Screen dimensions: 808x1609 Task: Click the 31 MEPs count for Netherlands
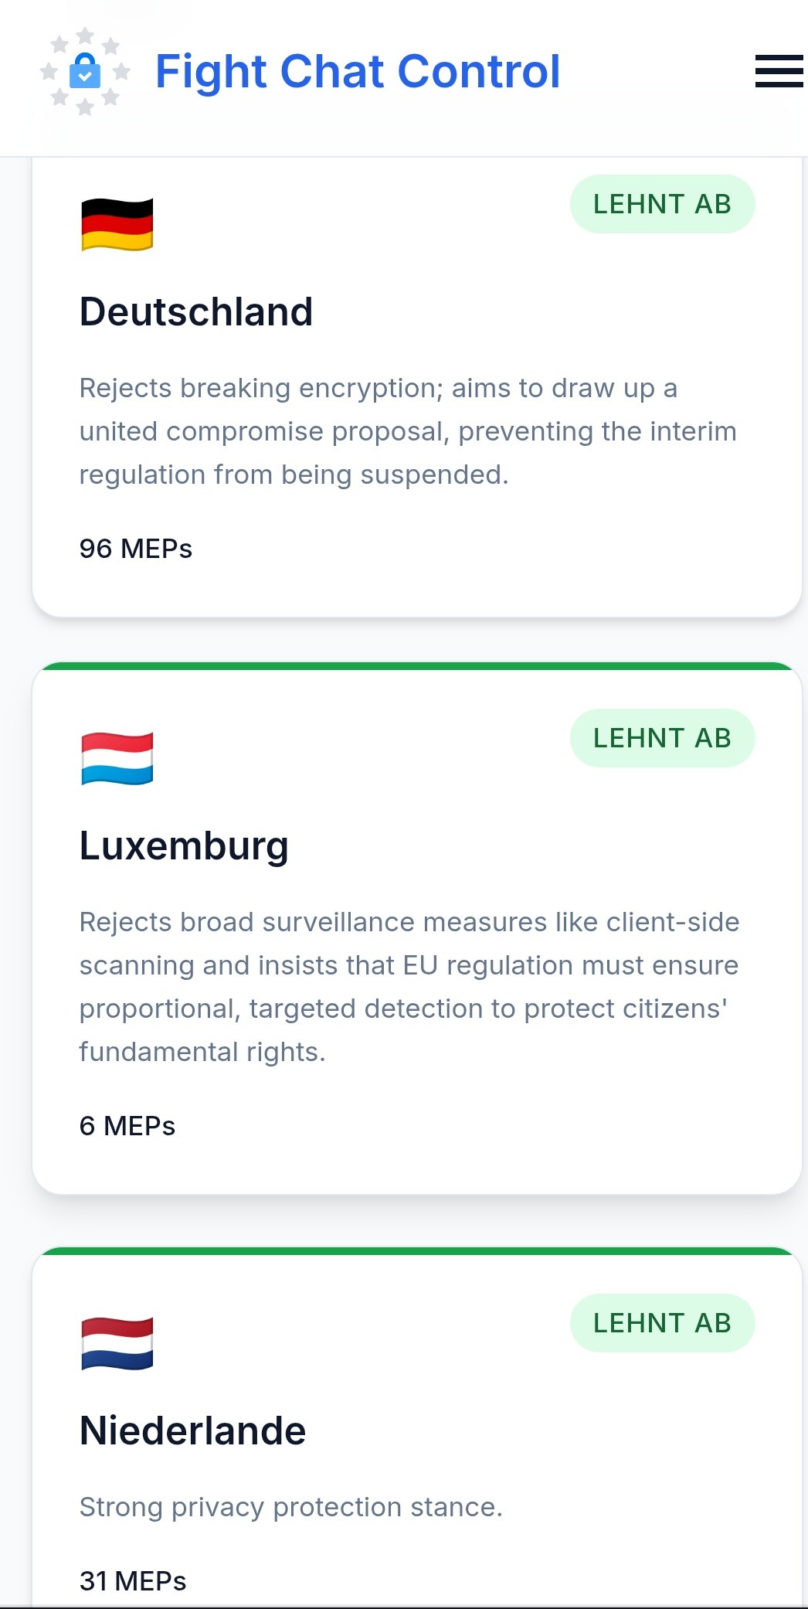[x=133, y=1581]
